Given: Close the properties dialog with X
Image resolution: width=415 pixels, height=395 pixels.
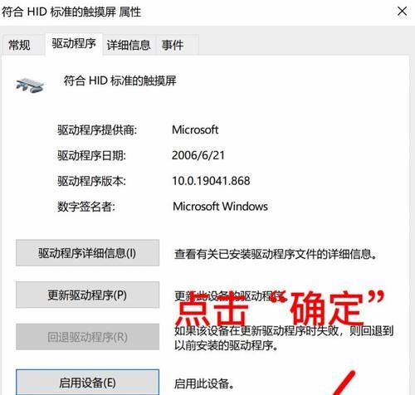Looking at the screenshot, I should pos(402,12).
